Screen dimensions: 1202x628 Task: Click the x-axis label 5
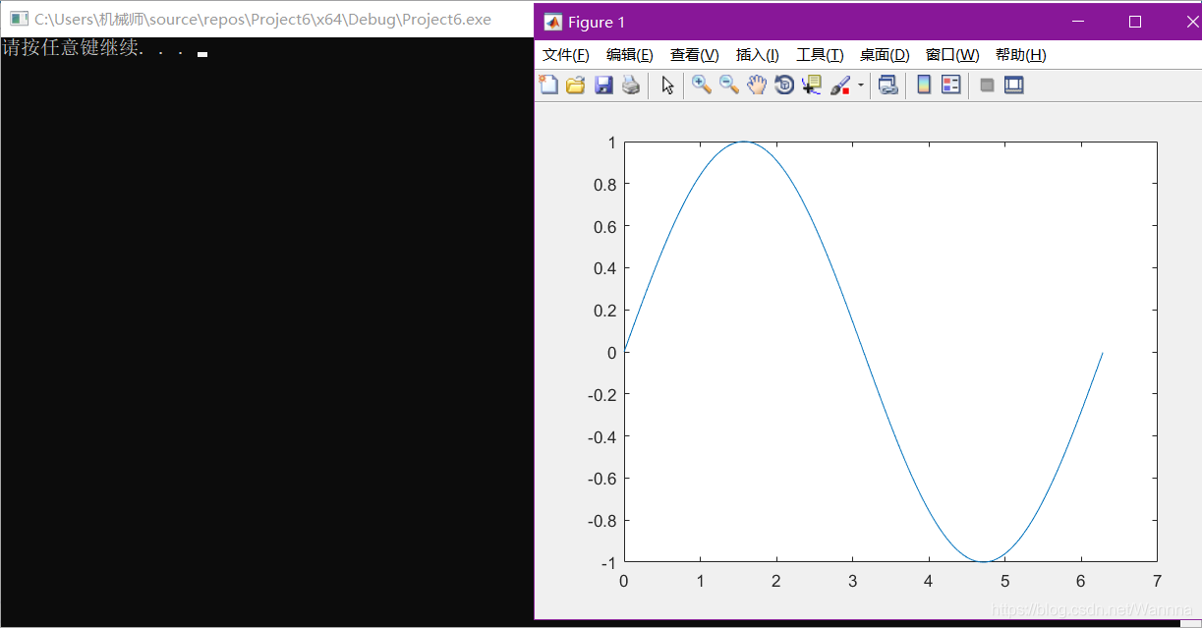point(1004,581)
